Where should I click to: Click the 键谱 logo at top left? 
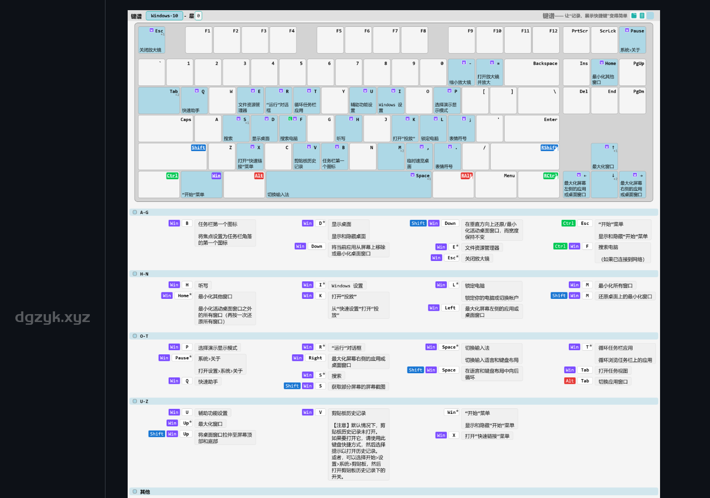tap(136, 16)
